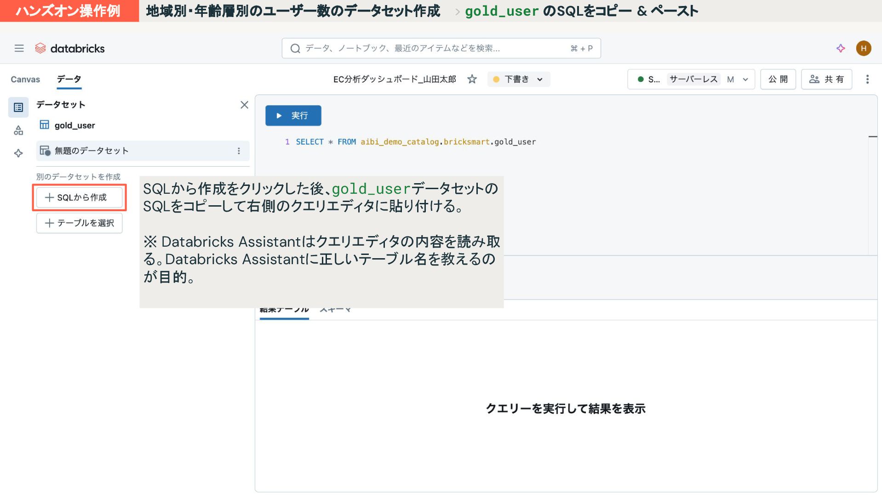Open the hamburger navigation menu
The height and width of the screenshot is (497, 882).
tap(19, 48)
